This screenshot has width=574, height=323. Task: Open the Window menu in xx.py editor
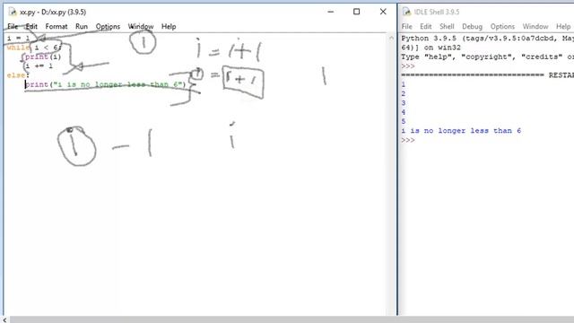pos(141,26)
